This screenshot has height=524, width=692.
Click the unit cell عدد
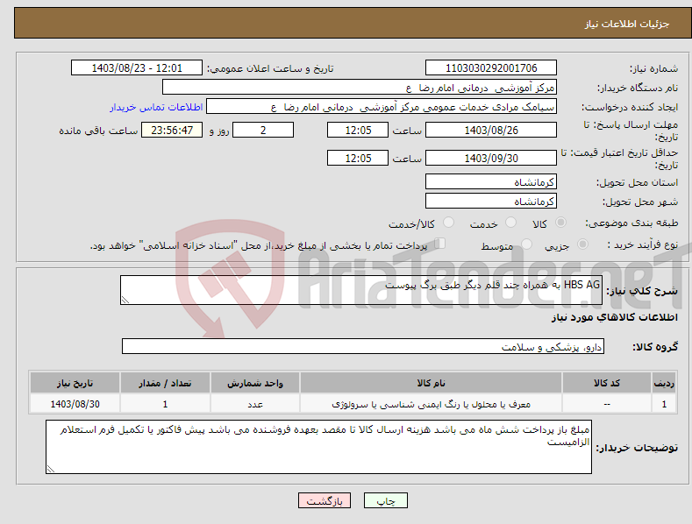[x=255, y=404]
